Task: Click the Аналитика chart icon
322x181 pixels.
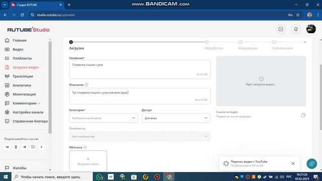Action: click(7, 85)
